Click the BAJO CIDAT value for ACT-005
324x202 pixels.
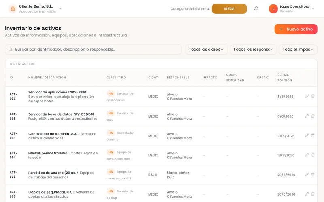click(153, 175)
